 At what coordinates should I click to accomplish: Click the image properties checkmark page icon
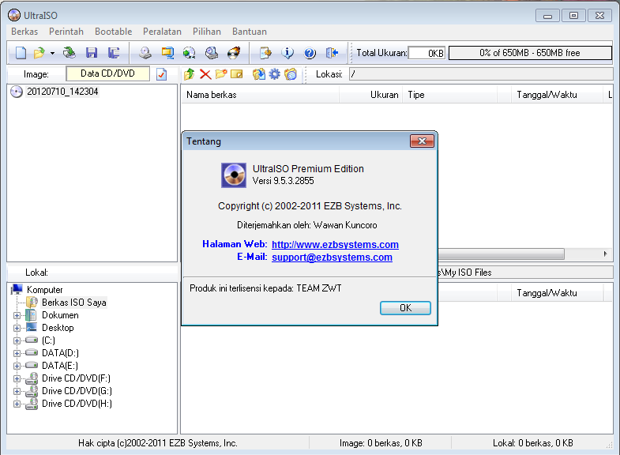coord(161,74)
